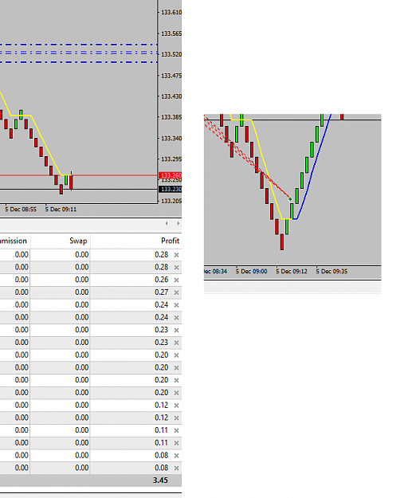
Task: Close the upper order with 0.28 profit
Action: (177, 255)
